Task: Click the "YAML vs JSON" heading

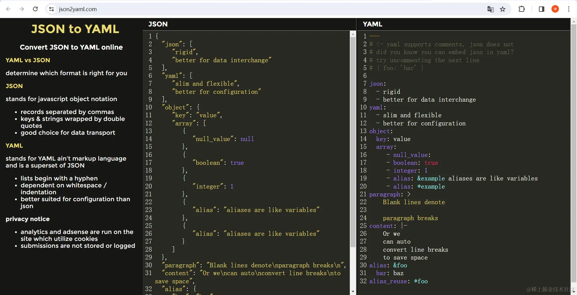Action: coord(28,60)
